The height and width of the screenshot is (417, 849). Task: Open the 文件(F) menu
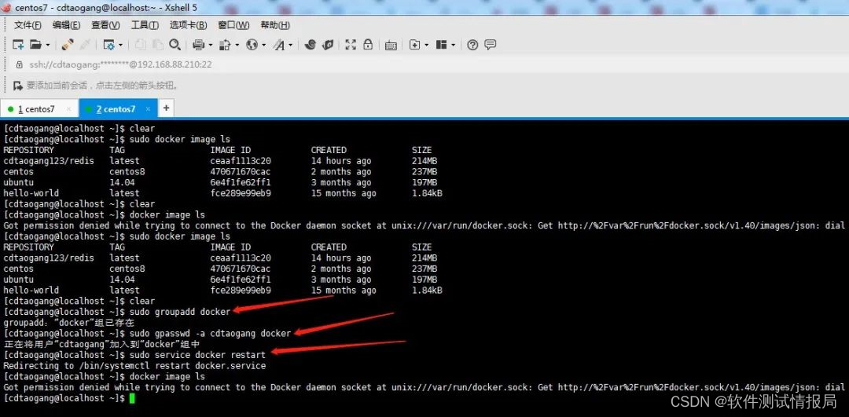[28, 25]
